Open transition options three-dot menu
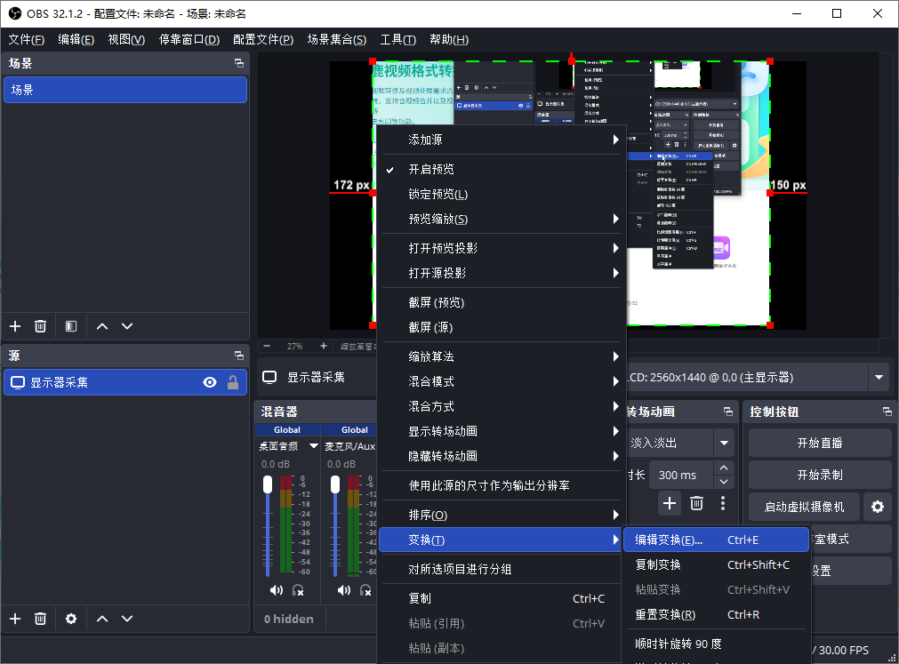899x664 pixels. 722,503
